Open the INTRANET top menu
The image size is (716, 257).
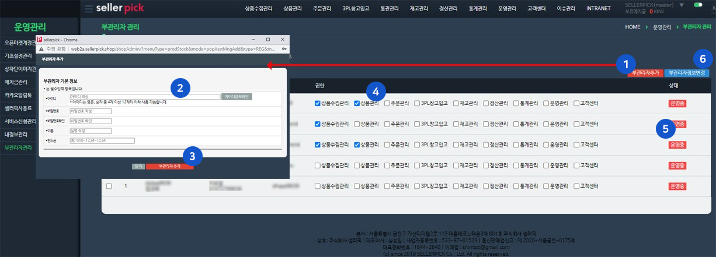click(598, 9)
